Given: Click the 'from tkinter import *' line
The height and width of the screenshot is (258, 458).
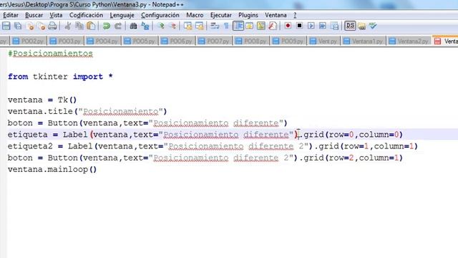Looking at the screenshot, I should [x=60, y=77].
